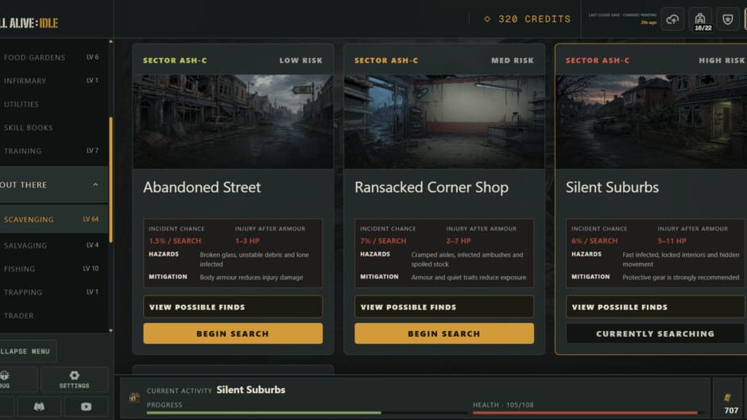Click the diamond icon beside 320 Credits
The width and height of the screenshot is (747, 420).
click(487, 19)
